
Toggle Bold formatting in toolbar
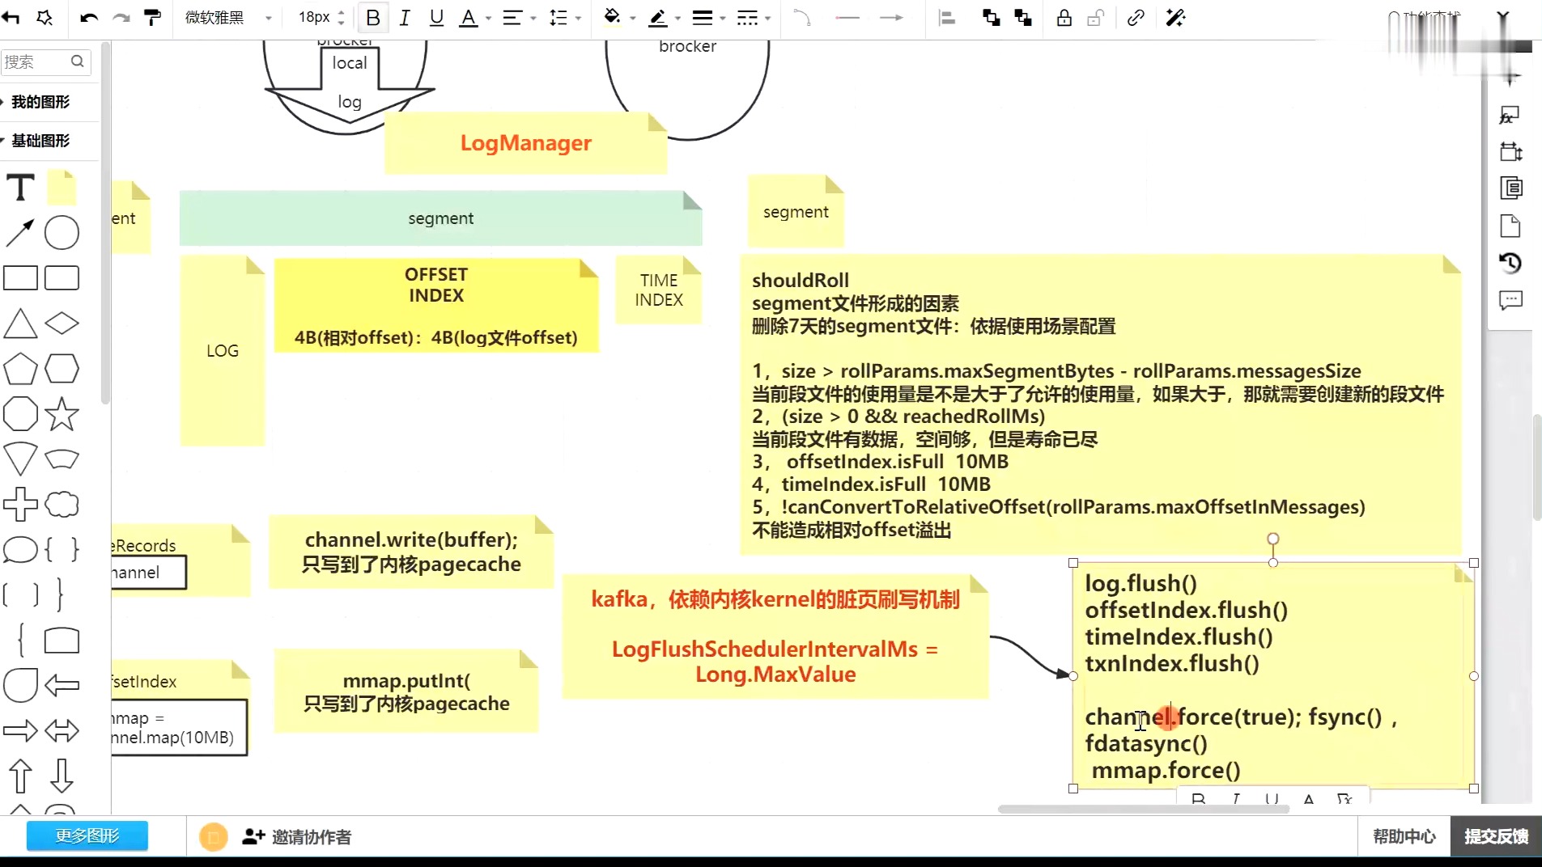(372, 18)
